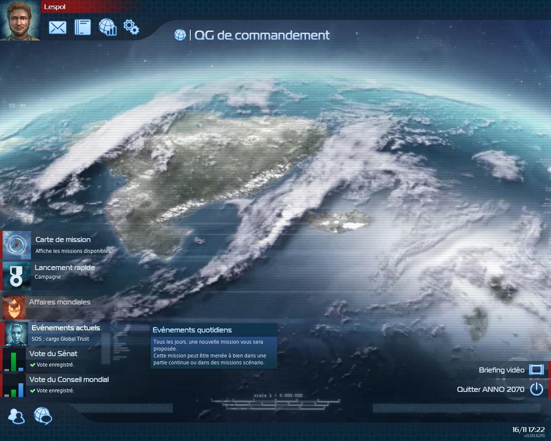This screenshot has width=551, height=441.
Task: Open the globe statistics icon
Action: point(108,27)
